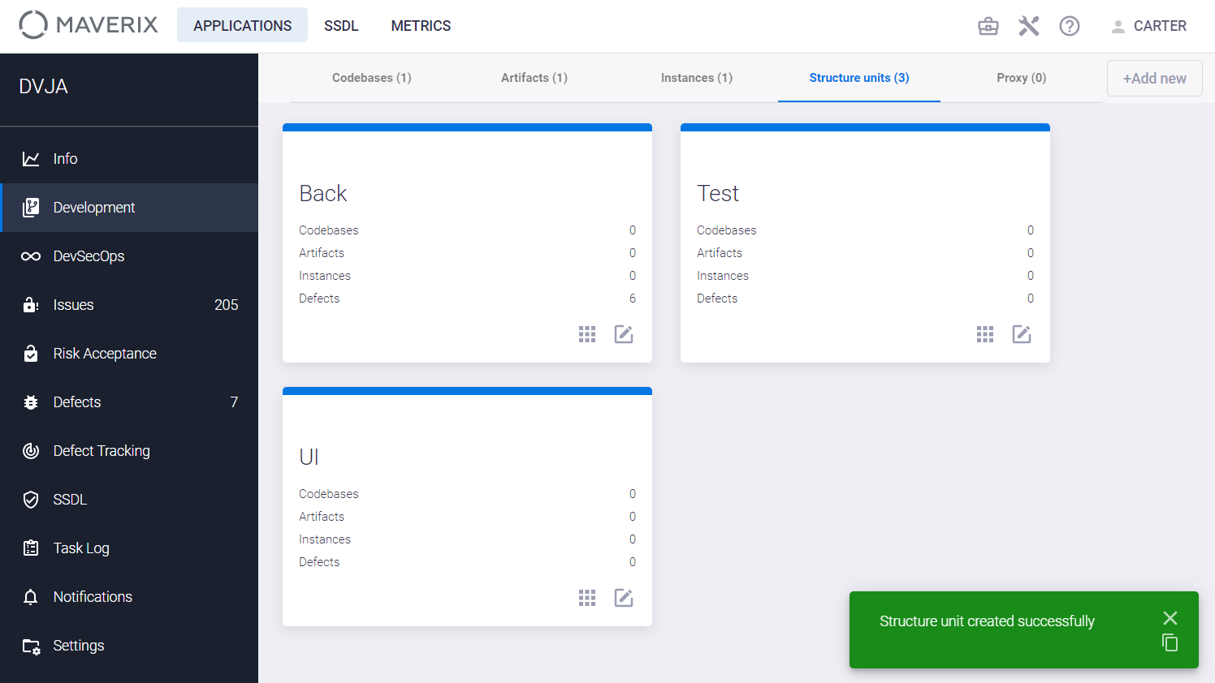This screenshot has height=683, width=1215.
Task: Go to METRICS in top navigation
Action: tap(421, 26)
